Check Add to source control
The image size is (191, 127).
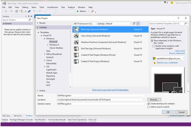click(149, 107)
